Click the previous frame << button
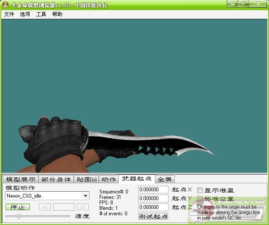This screenshot has height=225, width=269. [45, 207]
